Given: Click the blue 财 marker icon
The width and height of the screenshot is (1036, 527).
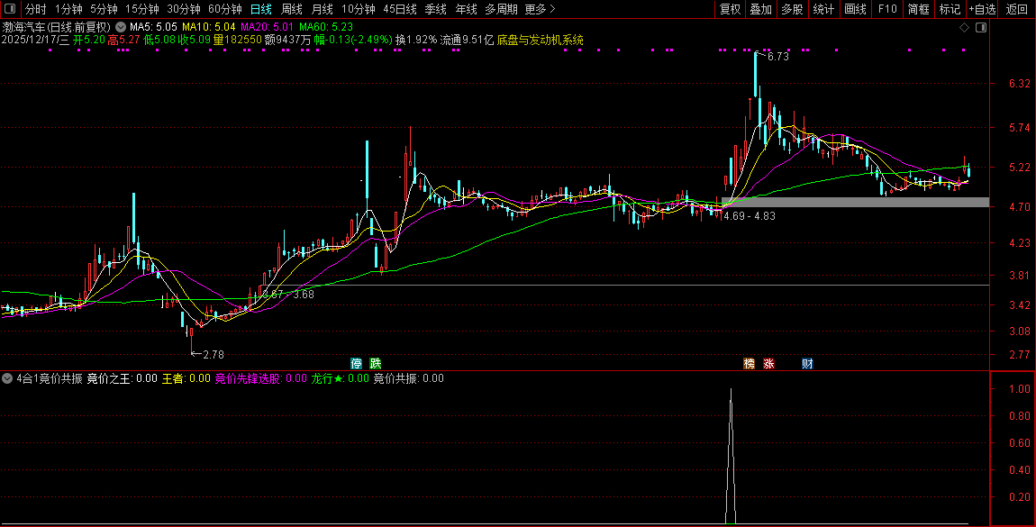Looking at the screenshot, I should 807,364.
